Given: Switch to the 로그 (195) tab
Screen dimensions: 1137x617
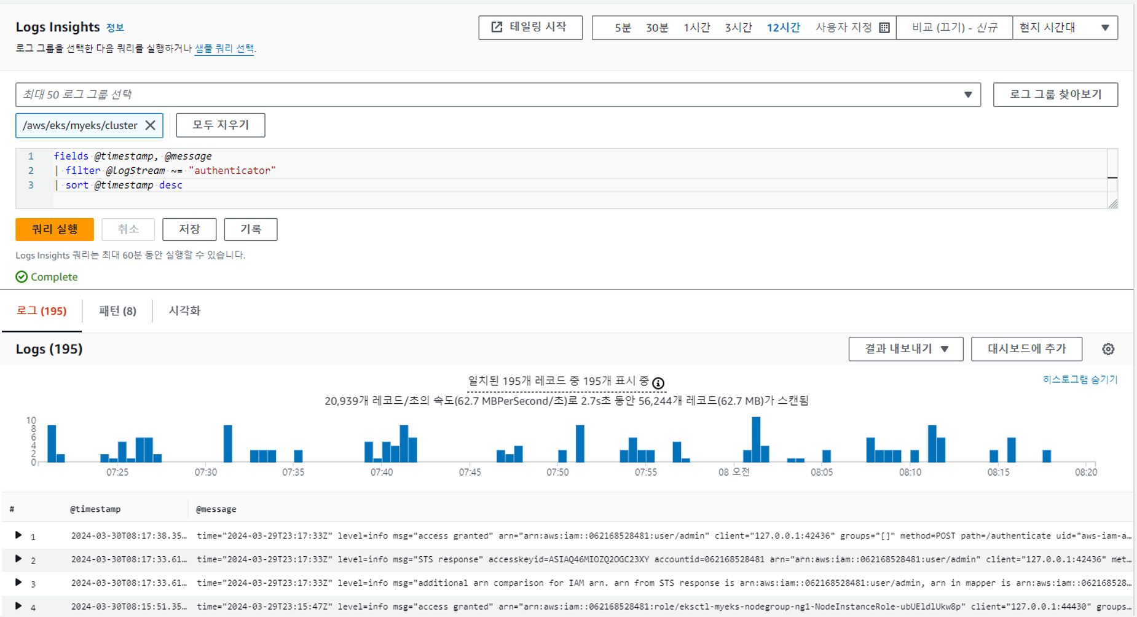Looking at the screenshot, I should (41, 311).
